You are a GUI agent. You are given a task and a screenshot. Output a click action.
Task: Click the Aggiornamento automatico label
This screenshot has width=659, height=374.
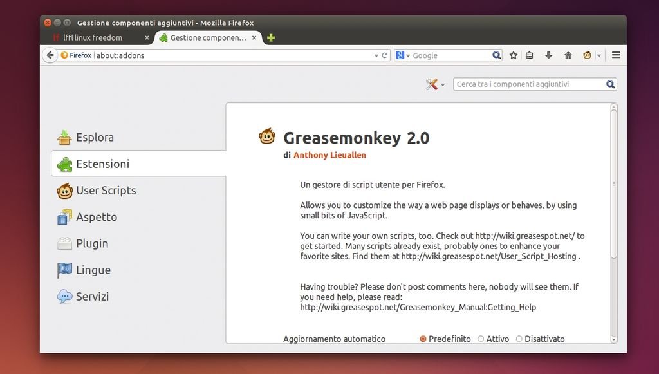pos(334,339)
